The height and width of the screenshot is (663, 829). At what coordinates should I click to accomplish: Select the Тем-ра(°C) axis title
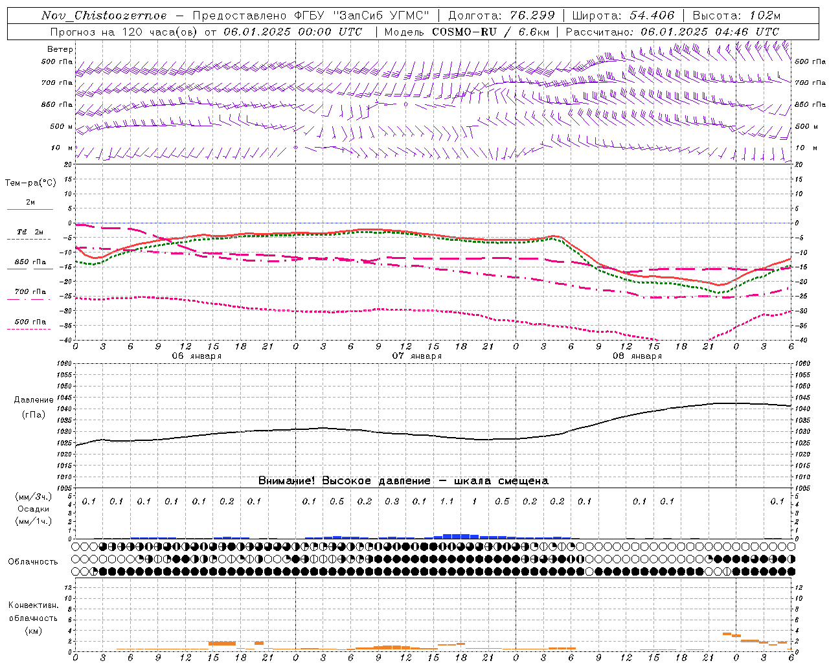tap(30, 183)
